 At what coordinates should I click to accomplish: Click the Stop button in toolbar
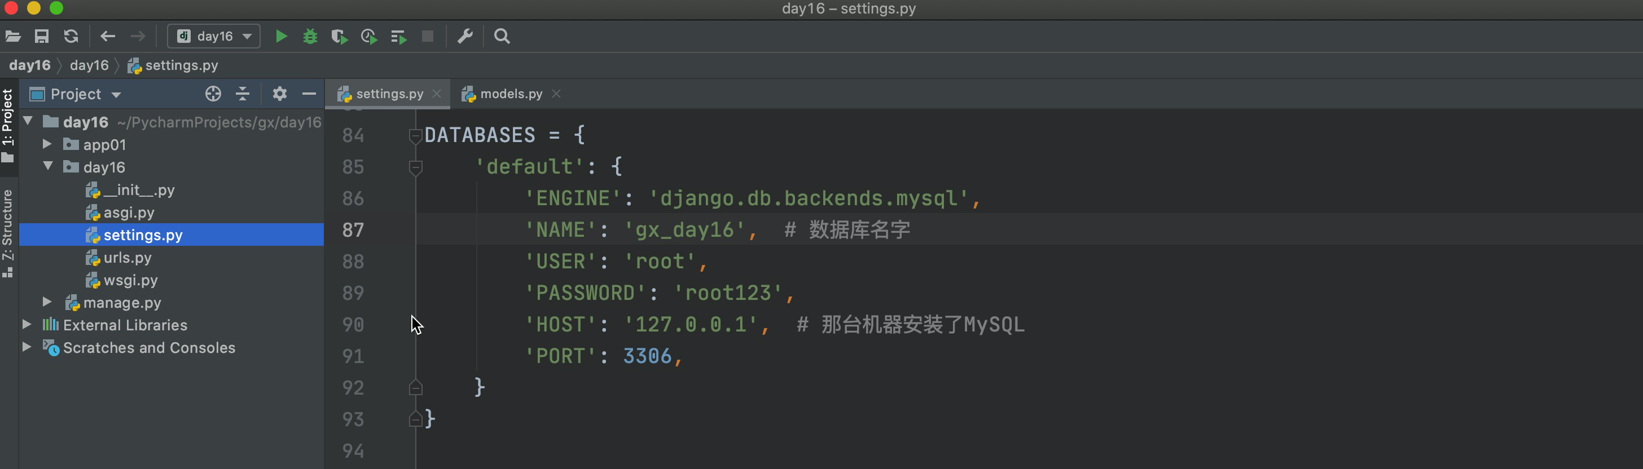coord(427,36)
